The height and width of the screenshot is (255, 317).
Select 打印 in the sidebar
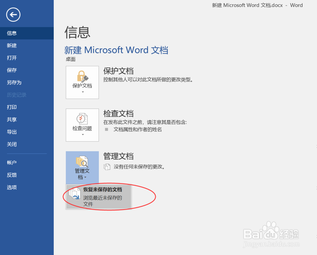pyautogui.click(x=27, y=107)
